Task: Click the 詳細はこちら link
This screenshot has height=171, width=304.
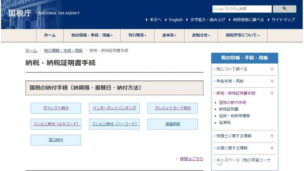Action: click(x=192, y=159)
